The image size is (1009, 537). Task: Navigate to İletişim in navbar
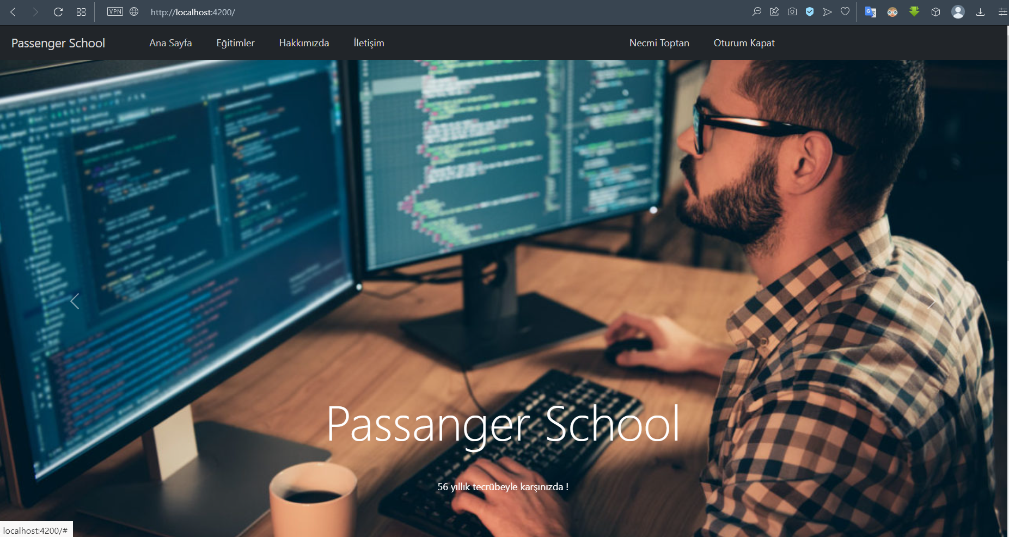point(369,43)
